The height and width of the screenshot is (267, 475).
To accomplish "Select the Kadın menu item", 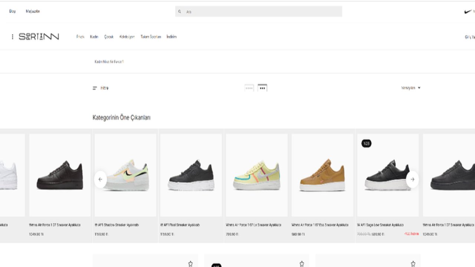I will click(x=94, y=36).
